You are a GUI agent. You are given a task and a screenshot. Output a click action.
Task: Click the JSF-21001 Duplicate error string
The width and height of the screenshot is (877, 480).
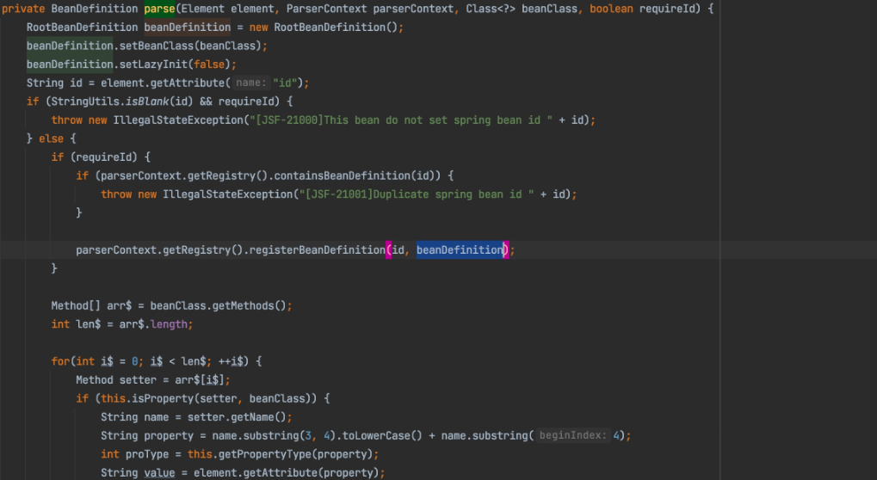[417, 194]
